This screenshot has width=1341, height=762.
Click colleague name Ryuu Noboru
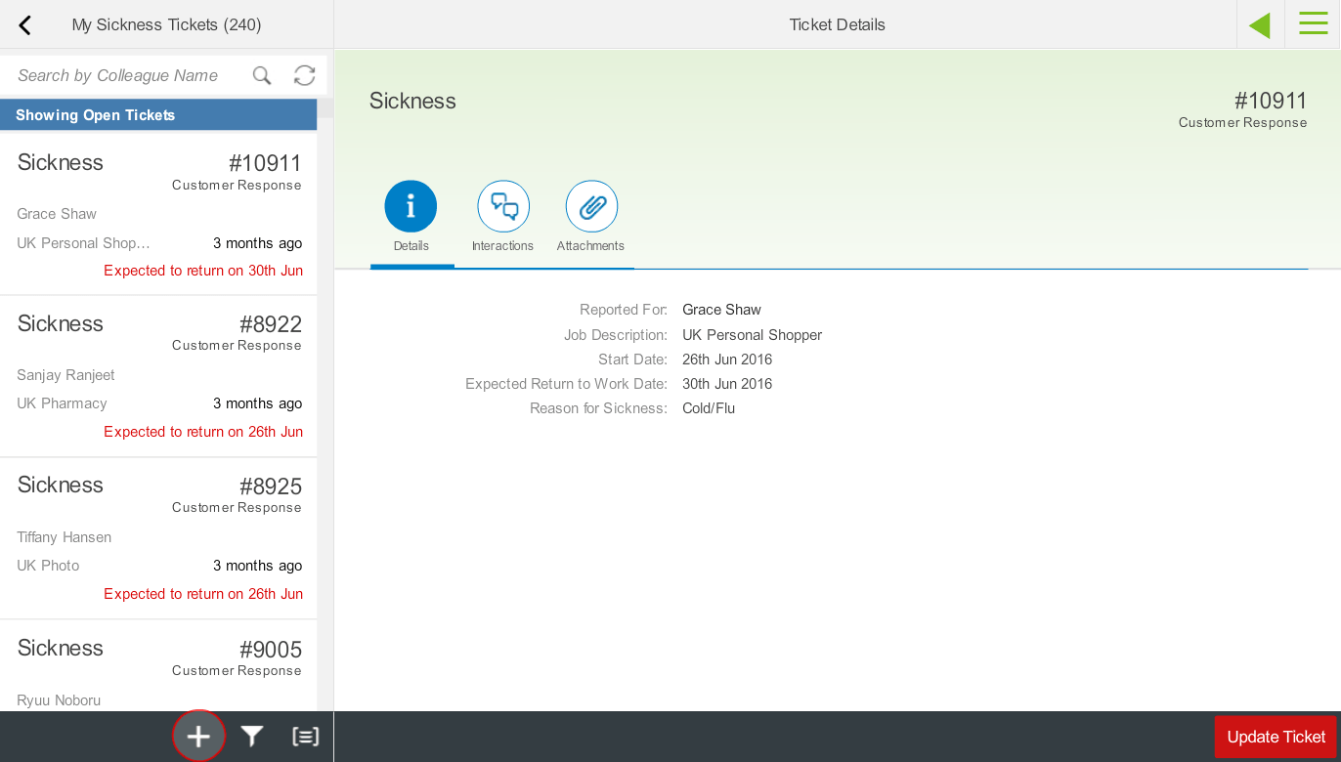click(59, 700)
